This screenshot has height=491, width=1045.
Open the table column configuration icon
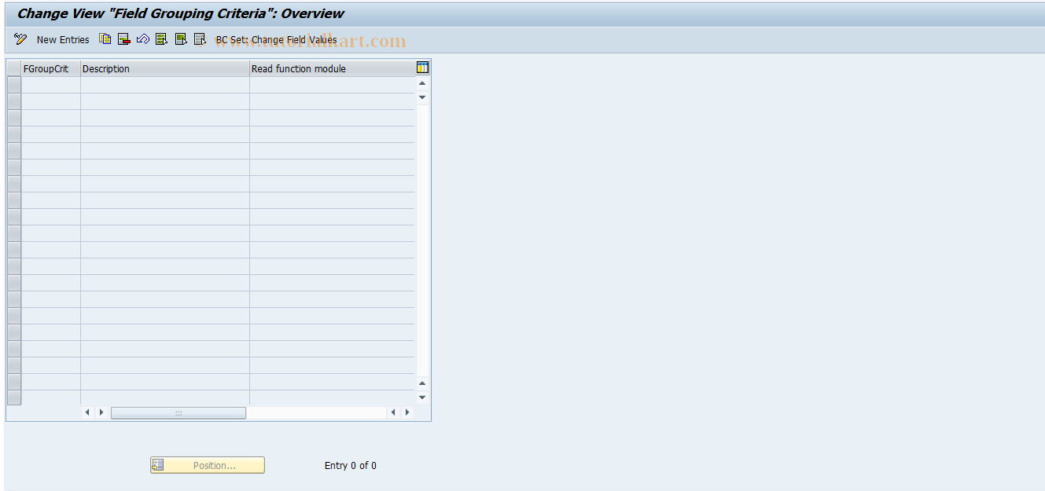[x=423, y=68]
